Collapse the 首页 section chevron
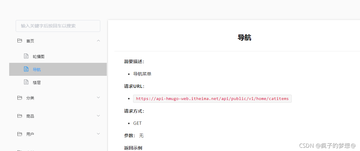 [99, 41]
